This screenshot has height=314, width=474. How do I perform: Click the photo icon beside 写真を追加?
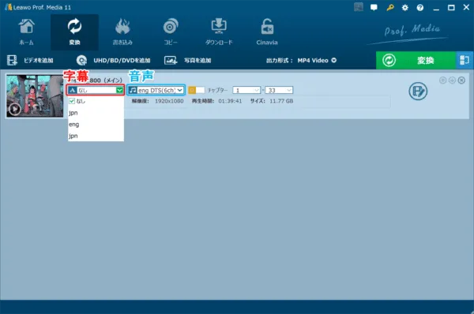(x=171, y=61)
